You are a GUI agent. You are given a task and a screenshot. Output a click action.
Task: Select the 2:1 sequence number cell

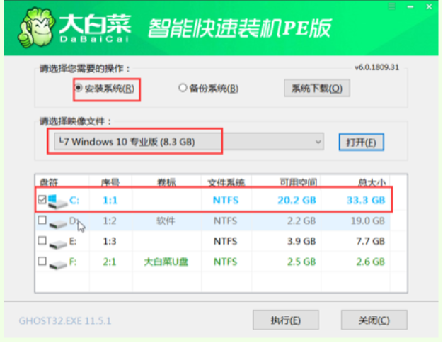pos(110,262)
